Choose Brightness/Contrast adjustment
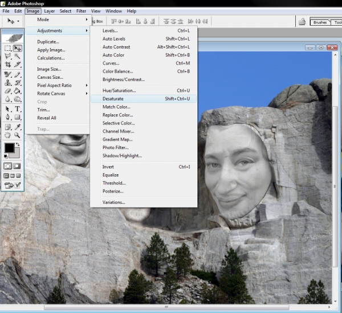The width and height of the screenshot is (342, 313). tap(144, 79)
